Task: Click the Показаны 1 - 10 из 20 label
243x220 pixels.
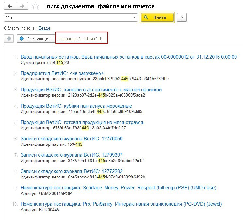Action: pyautogui.click(x=80, y=39)
